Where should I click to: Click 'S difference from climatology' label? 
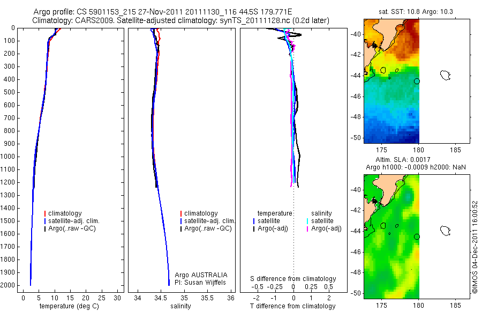[293, 279]
